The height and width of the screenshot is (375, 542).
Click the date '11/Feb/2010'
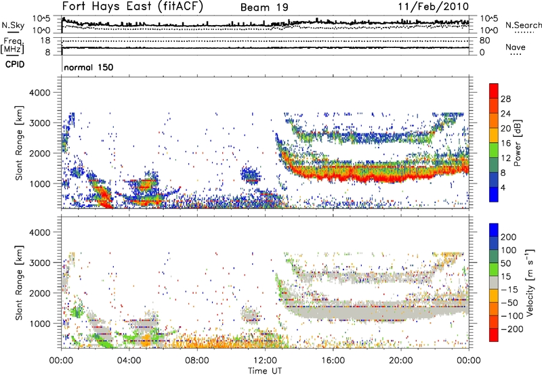pos(434,6)
